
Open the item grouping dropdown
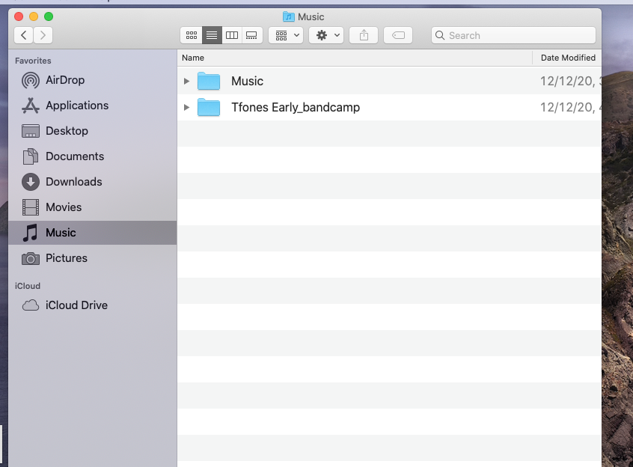coord(286,34)
